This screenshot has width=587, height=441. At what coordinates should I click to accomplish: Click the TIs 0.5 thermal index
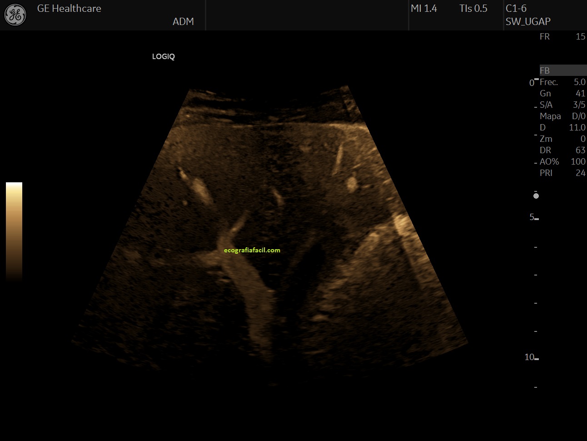click(473, 9)
